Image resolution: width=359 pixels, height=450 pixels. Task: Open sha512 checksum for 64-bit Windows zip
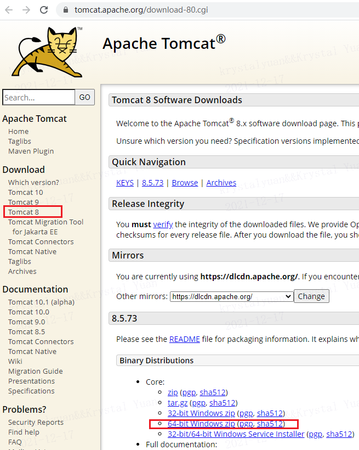pyautogui.click(x=270, y=424)
